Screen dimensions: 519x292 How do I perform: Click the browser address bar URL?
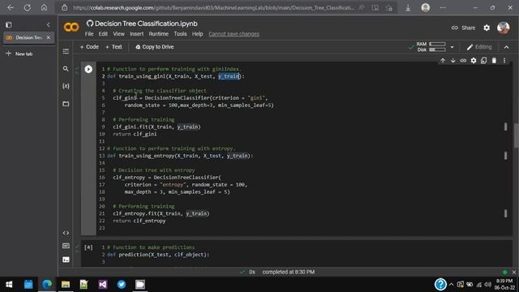coord(213,7)
